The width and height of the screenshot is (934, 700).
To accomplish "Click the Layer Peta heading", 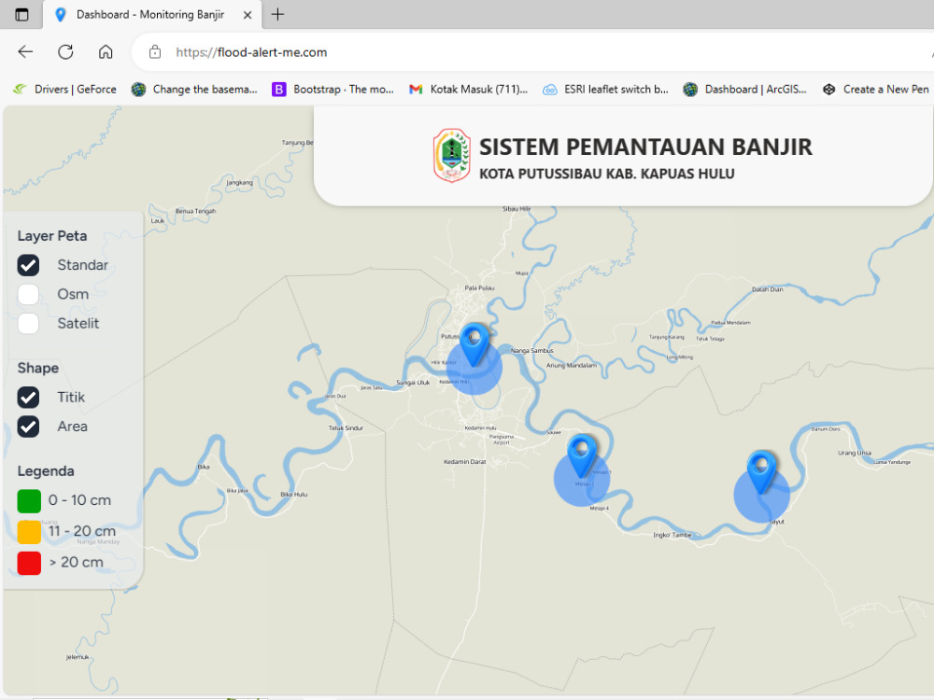I will tap(51, 236).
